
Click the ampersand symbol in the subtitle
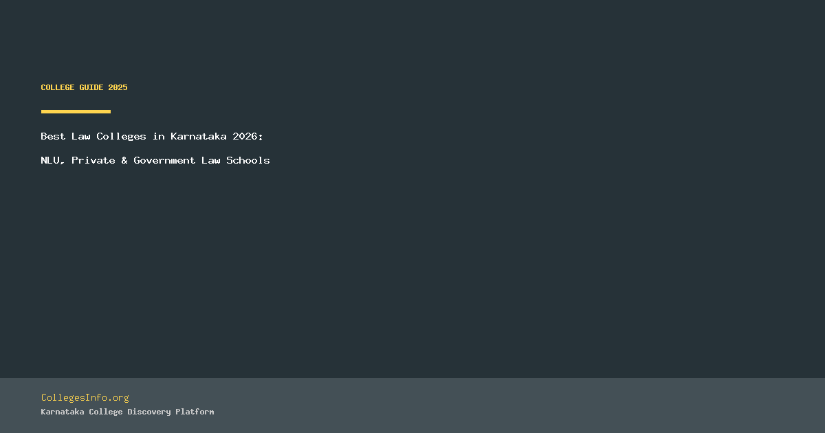[x=124, y=160]
